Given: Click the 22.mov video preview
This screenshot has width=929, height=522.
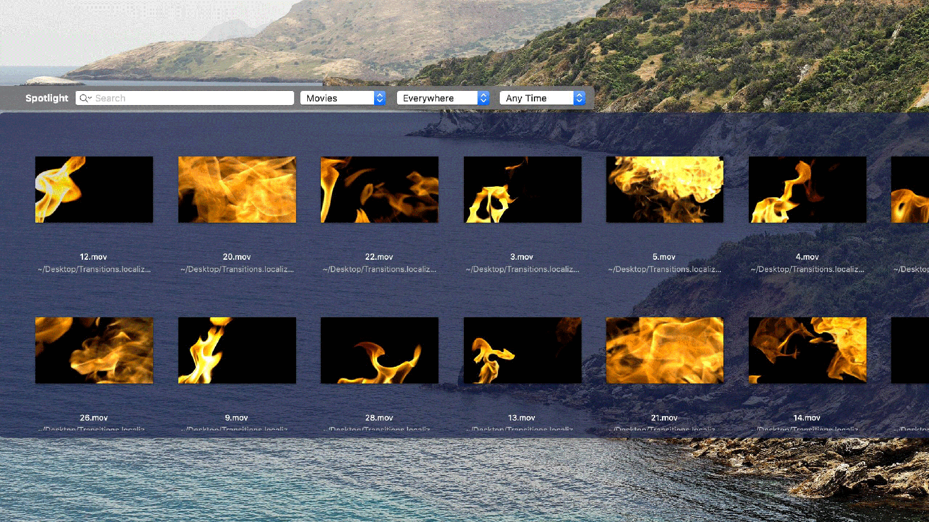Looking at the screenshot, I should point(379,189).
